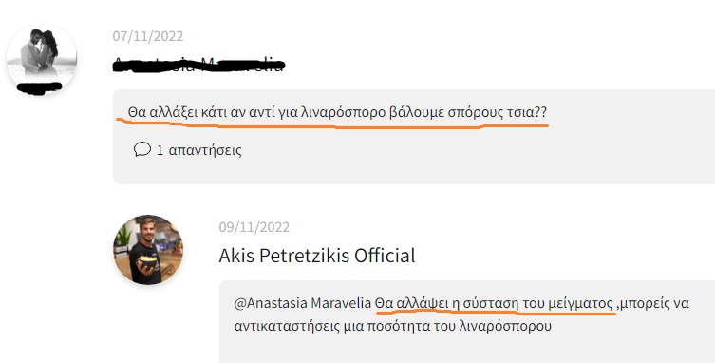This screenshot has width=715, height=363.
Task: Click the blacked-out commenter name
Action: click(x=198, y=65)
